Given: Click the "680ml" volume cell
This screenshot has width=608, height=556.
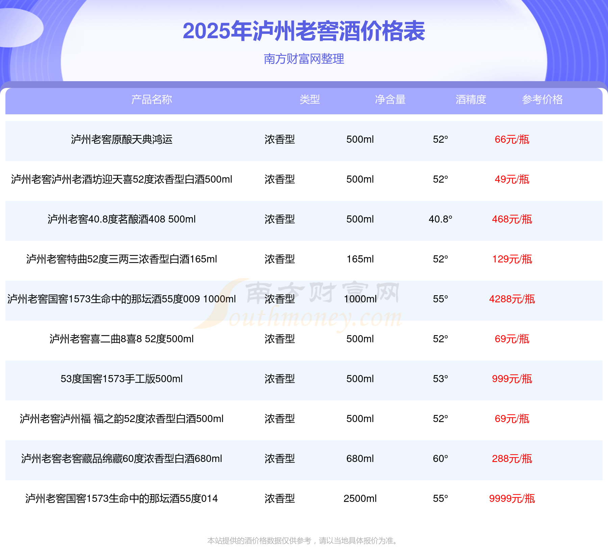Looking at the screenshot, I should 360,459.
